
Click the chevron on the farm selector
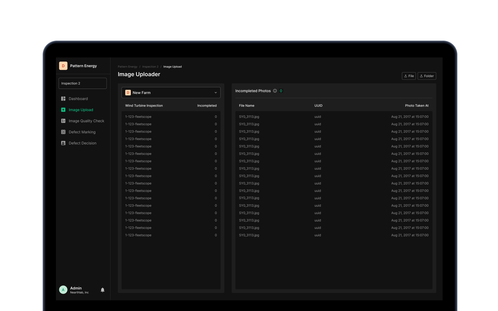(216, 92)
